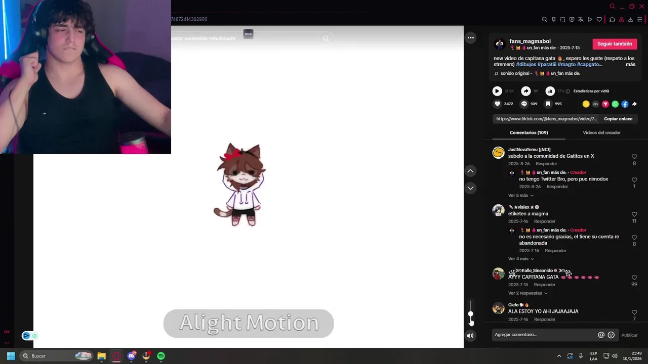The image size is (648, 364).
Task: Click the vidIQ views play icon
Action: coord(497,91)
